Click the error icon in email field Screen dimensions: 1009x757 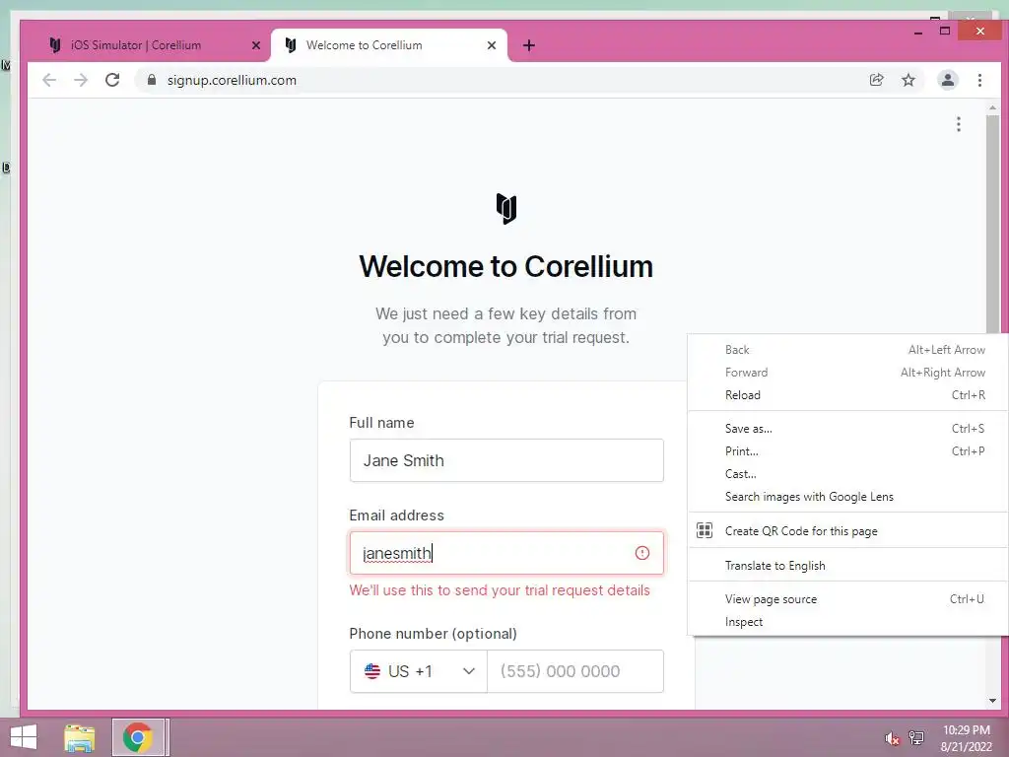click(642, 553)
